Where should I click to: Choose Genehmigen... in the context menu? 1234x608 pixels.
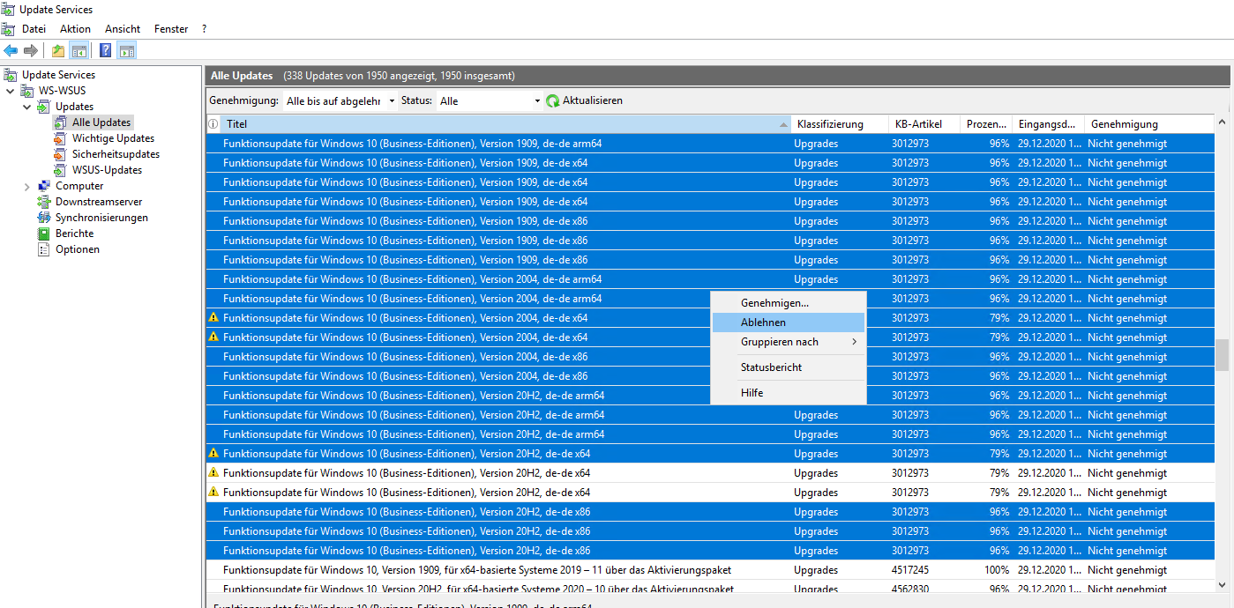tap(789, 303)
